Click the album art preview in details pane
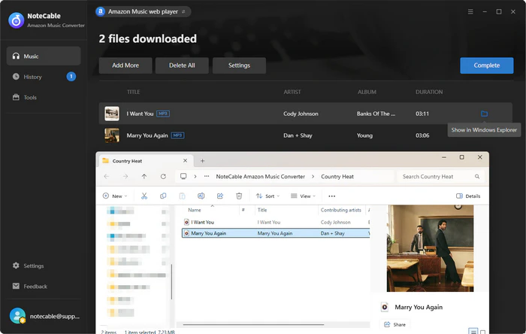The width and height of the screenshot is (526, 334). (430, 248)
